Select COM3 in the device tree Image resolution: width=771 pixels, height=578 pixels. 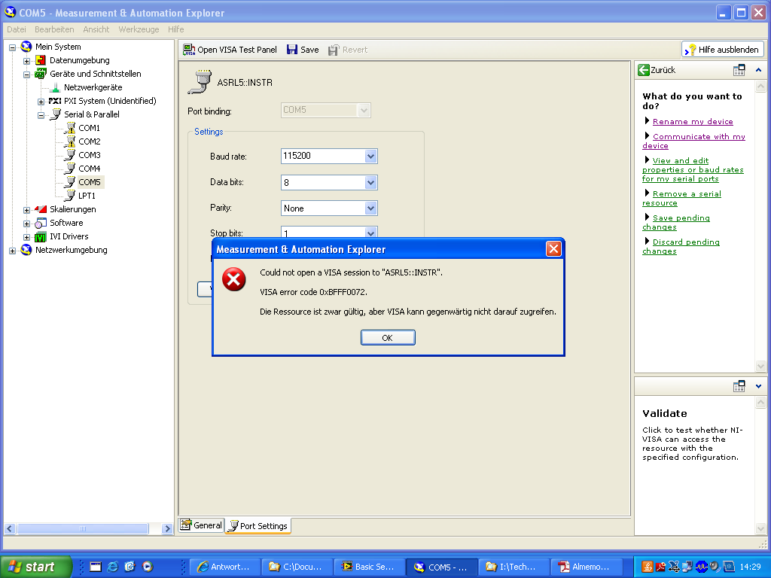(x=89, y=155)
